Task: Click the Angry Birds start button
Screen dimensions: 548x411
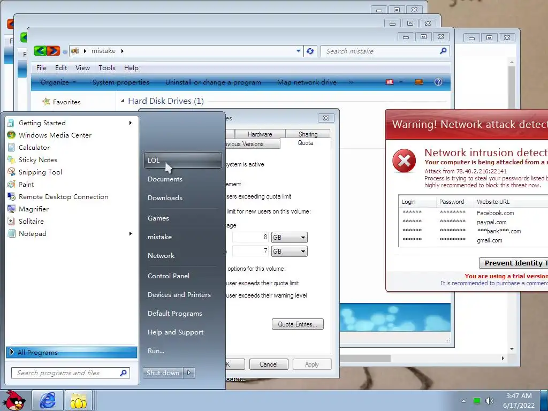Action: [x=14, y=400]
